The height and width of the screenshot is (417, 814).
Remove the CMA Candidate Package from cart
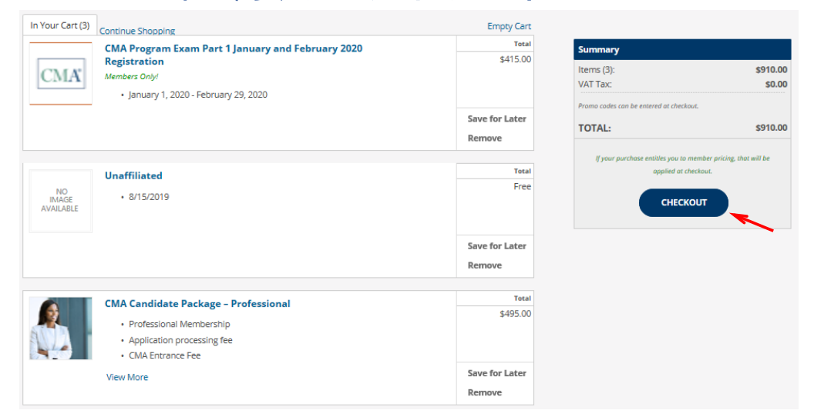tap(484, 392)
